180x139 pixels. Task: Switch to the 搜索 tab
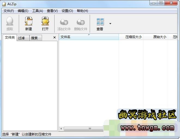[x=36, y=38]
